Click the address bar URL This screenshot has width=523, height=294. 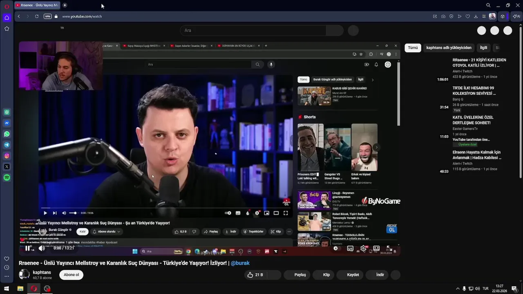tap(82, 16)
